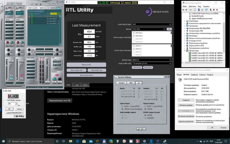This screenshot has height=144, width=230.
Task: Open File Explorer from the taskbar
Action: pyautogui.click(x=71, y=141)
